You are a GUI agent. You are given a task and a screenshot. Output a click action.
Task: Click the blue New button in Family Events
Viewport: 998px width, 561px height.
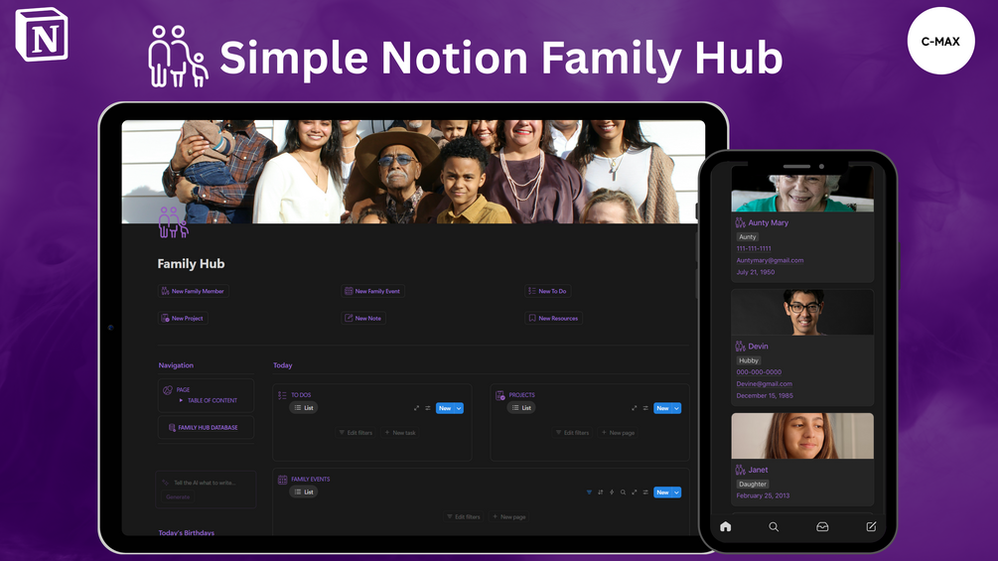click(x=662, y=492)
